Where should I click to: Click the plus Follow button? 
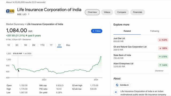[x=97, y=31]
